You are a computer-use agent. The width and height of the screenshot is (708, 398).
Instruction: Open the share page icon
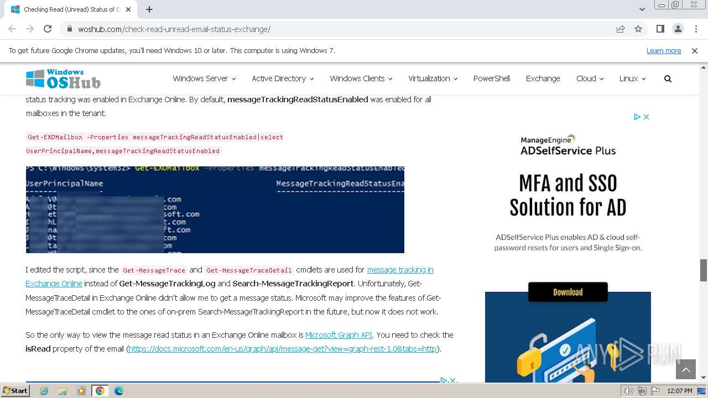(621, 29)
